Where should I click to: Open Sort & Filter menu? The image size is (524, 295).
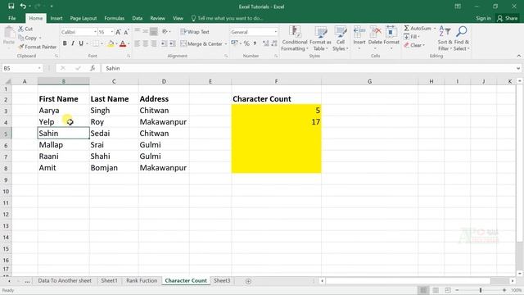445,39
